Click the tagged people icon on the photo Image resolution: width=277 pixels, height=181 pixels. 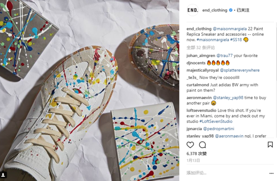(3, 175)
